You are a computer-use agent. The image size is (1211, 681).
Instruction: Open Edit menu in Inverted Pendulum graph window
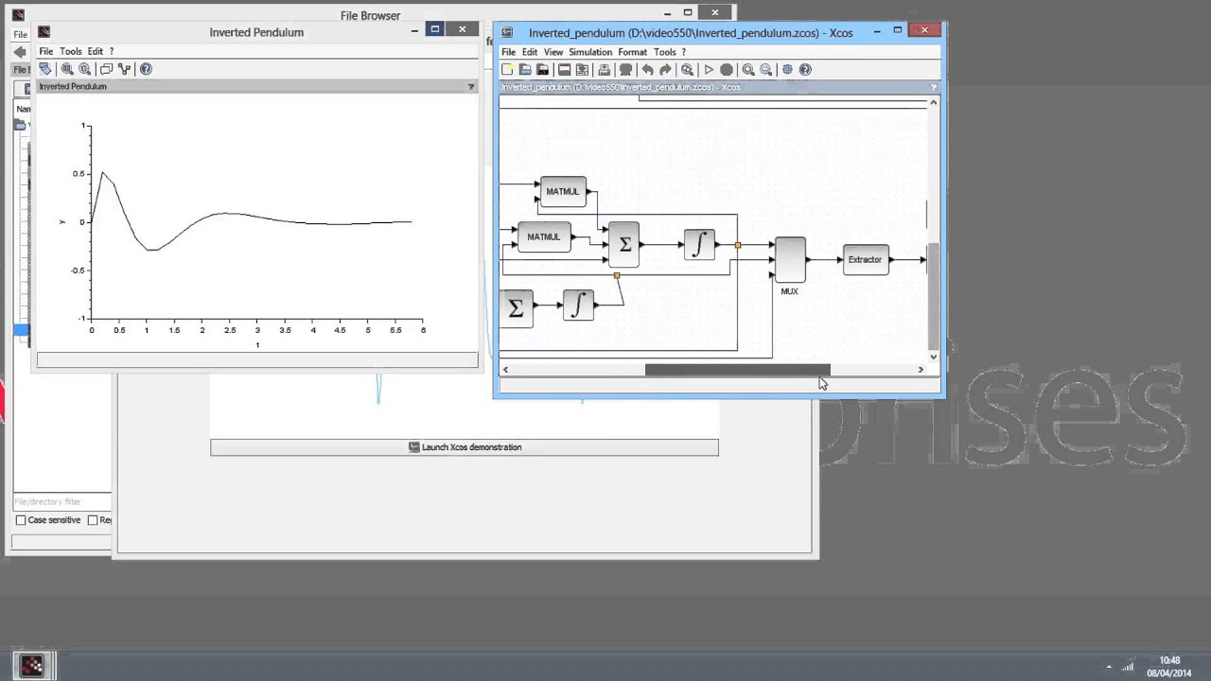(x=96, y=51)
